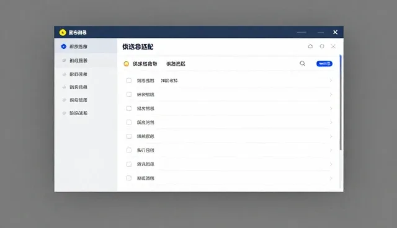The image size is (397, 228).
Task: Expand the fourth list row via its chevron
Action: [331, 122]
